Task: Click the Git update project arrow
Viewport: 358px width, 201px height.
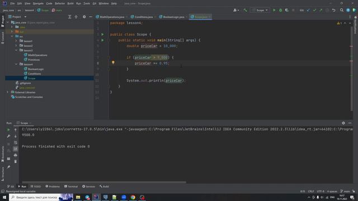Action: [x=308, y=10]
